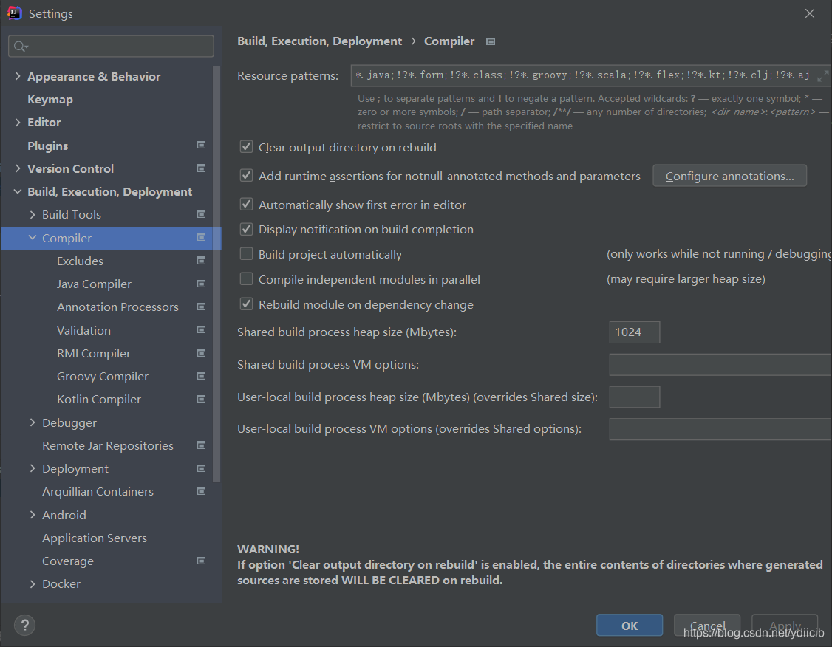Select the Validation settings page

(83, 330)
